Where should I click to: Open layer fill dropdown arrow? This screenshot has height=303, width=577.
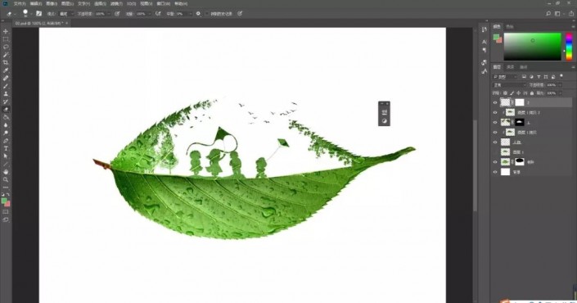coord(561,93)
